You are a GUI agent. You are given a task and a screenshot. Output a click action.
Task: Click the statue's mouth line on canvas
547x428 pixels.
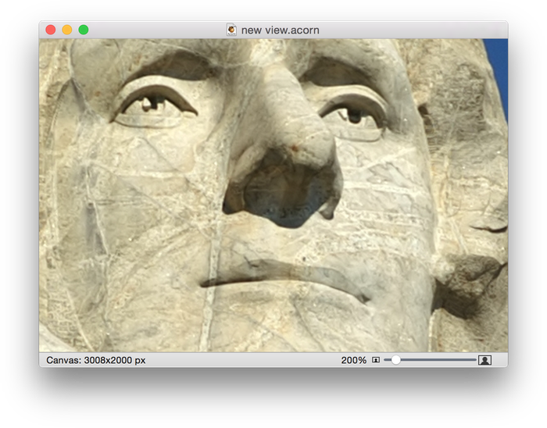pos(281,279)
